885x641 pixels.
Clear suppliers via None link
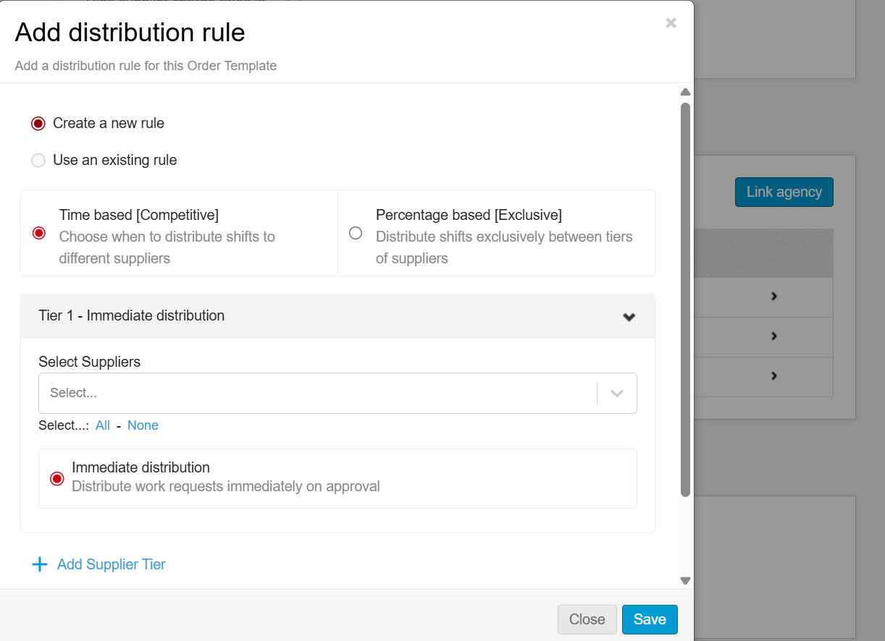coord(143,425)
